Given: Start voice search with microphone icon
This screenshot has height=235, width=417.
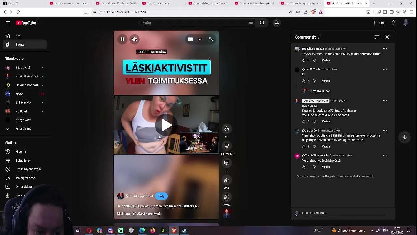Looking at the screenshot, I should click(277, 23).
